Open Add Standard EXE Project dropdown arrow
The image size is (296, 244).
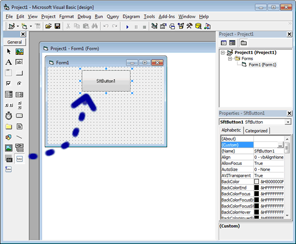[17, 26]
